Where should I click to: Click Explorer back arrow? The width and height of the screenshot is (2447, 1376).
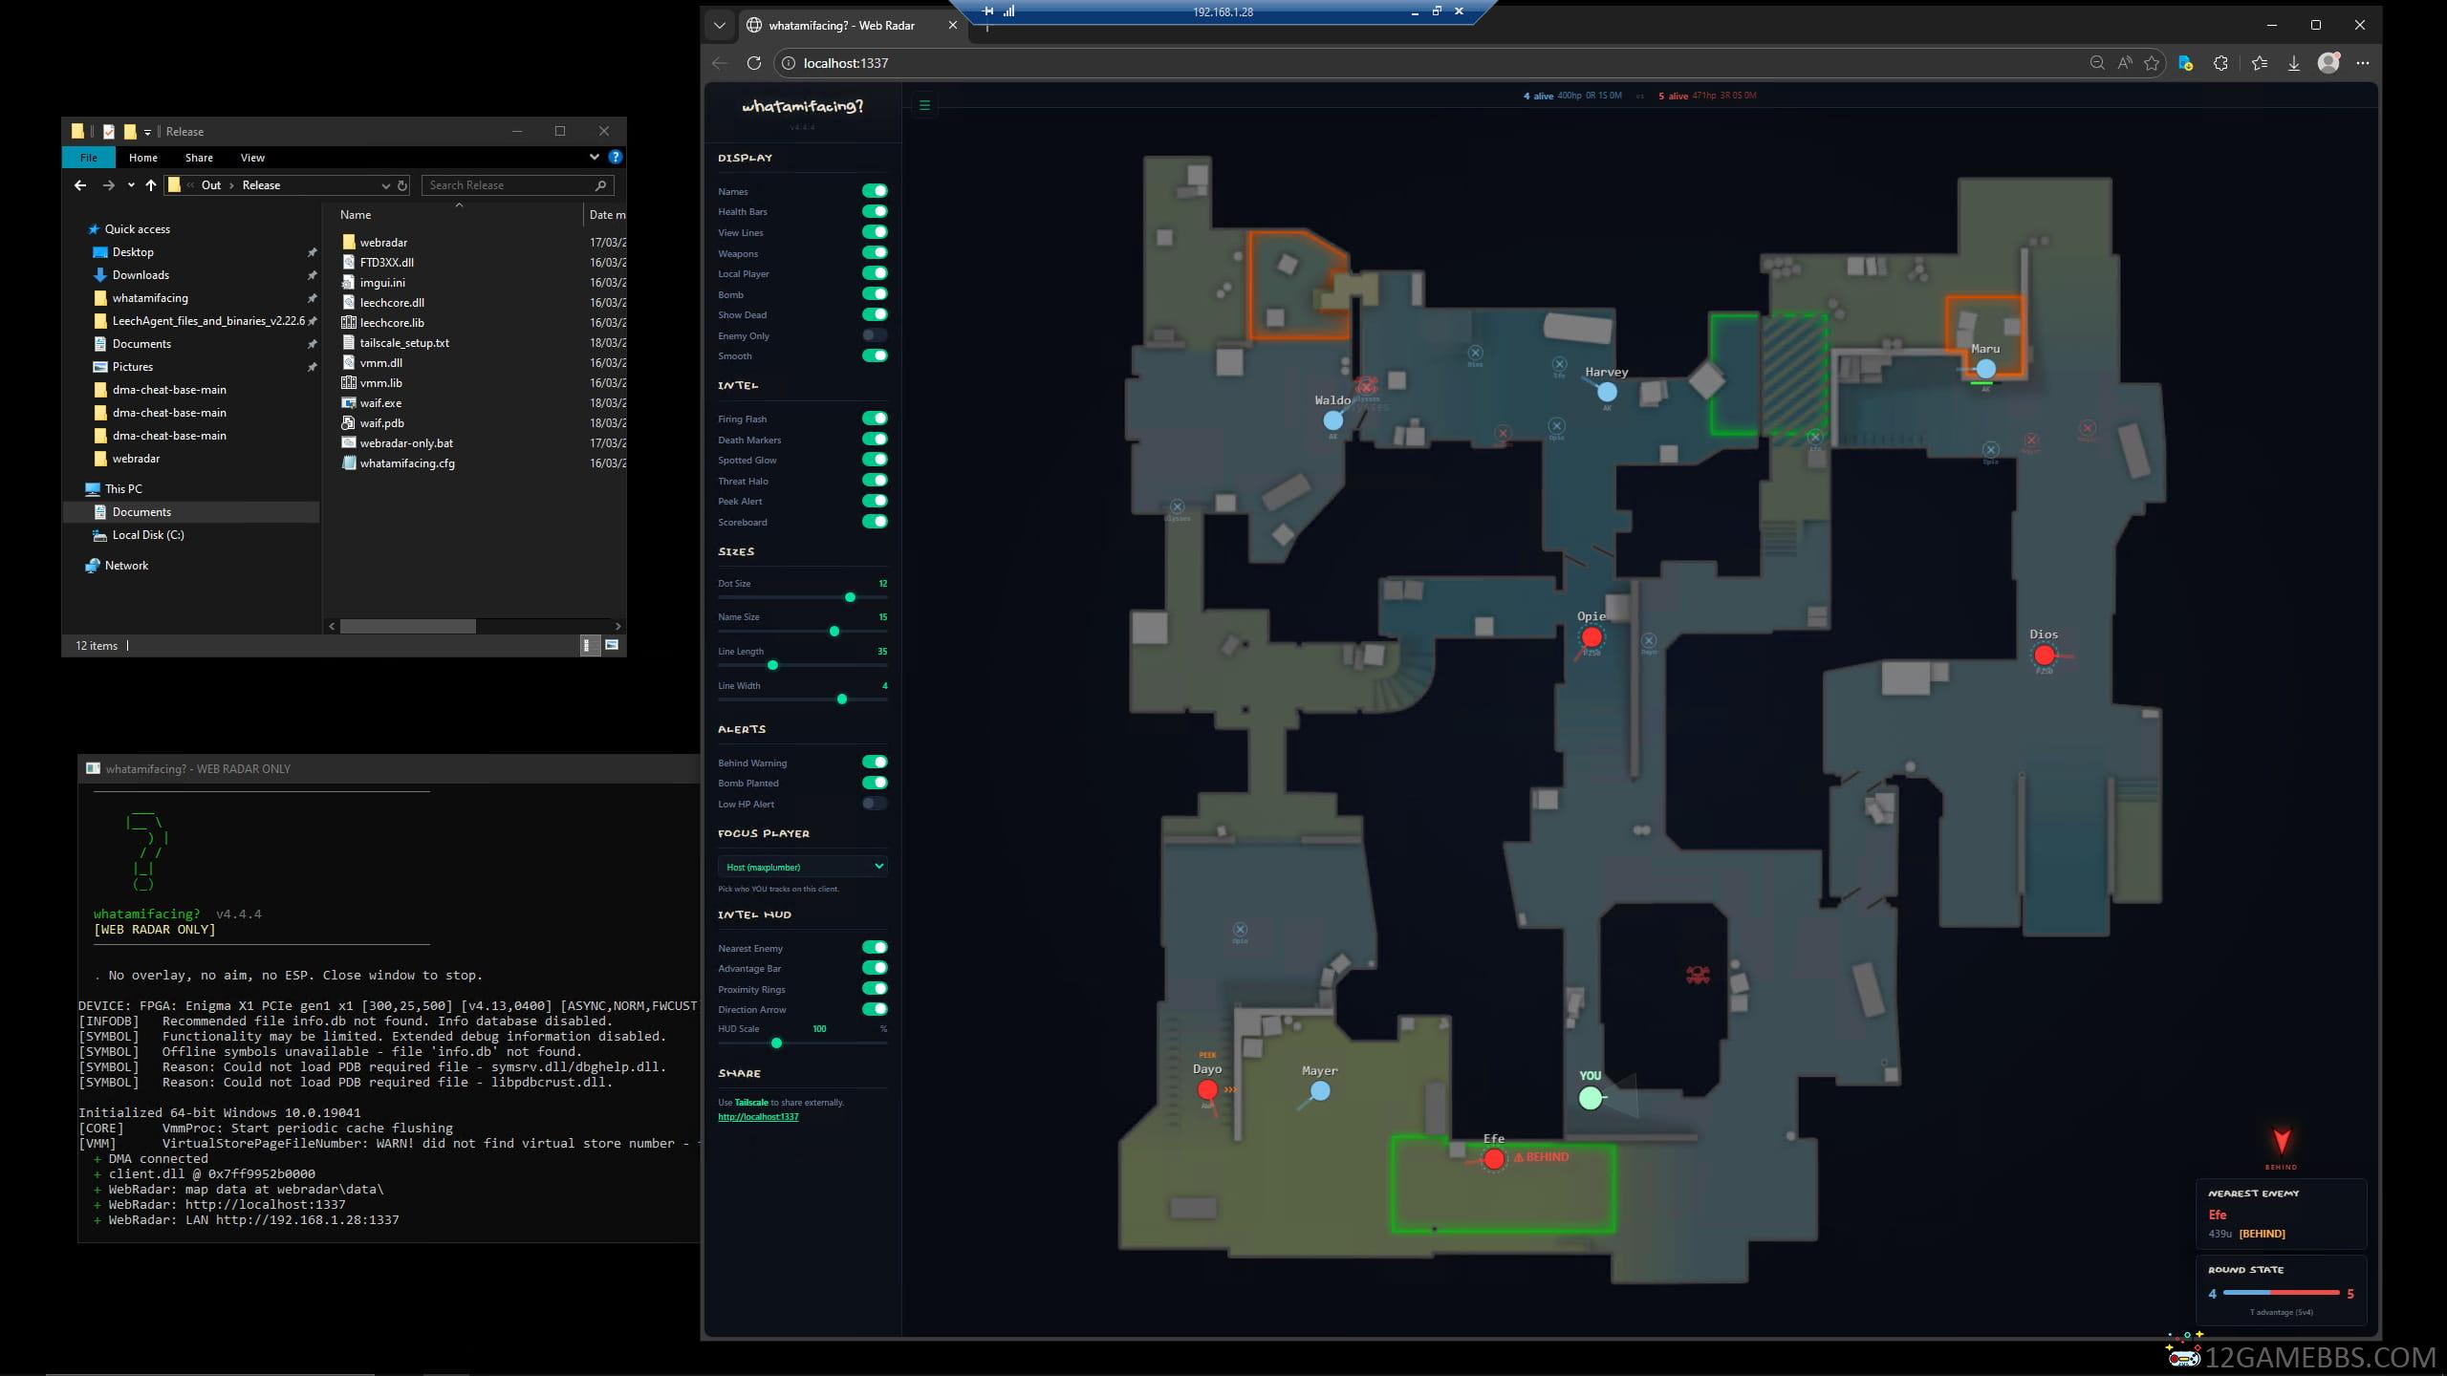[x=80, y=185]
